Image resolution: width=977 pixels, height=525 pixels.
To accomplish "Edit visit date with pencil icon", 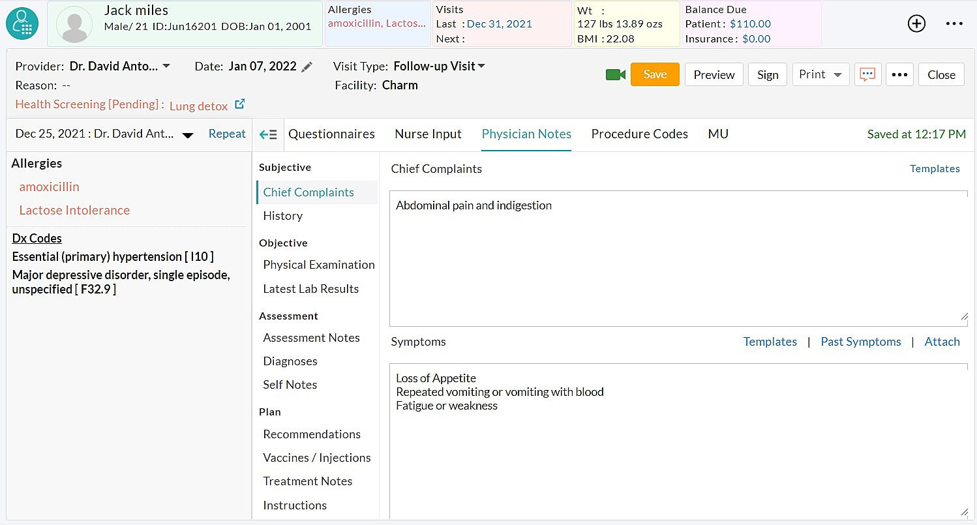I will point(307,67).
